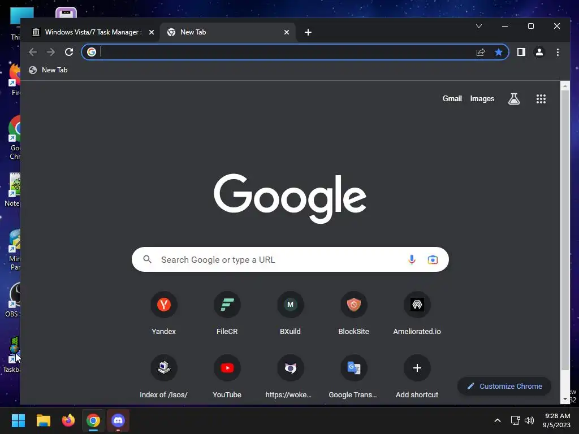
Task: Start voice search with microphone
Action: coord(412,259)
